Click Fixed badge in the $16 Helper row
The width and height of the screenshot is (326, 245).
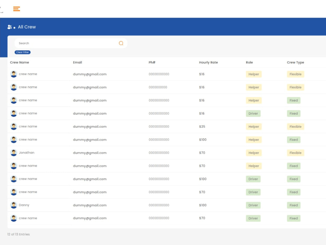(294, 100)
